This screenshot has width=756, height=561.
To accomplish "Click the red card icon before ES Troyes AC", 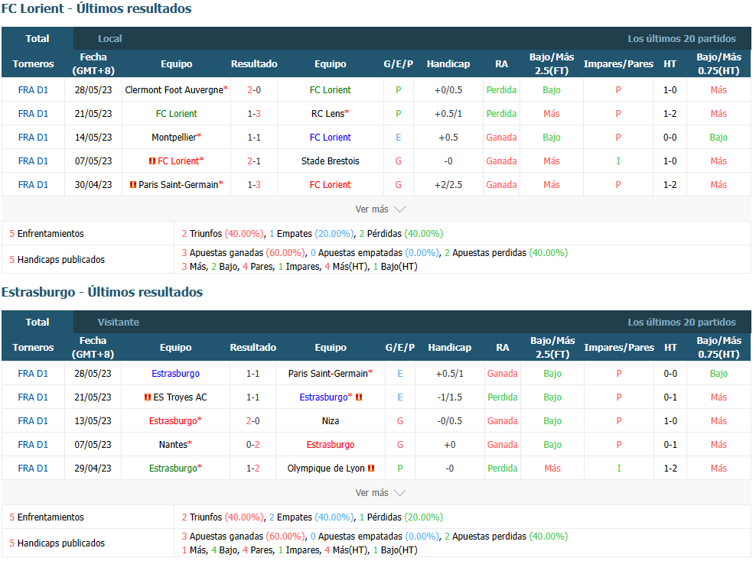I will click(148, 397).
